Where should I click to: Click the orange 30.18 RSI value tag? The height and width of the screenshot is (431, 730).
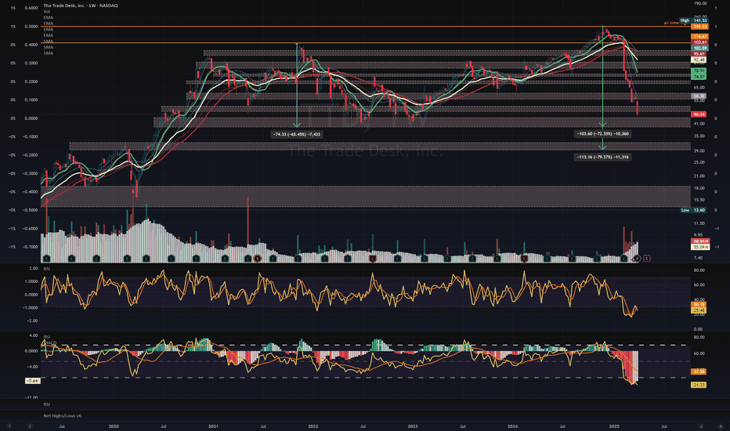(699, 304)
